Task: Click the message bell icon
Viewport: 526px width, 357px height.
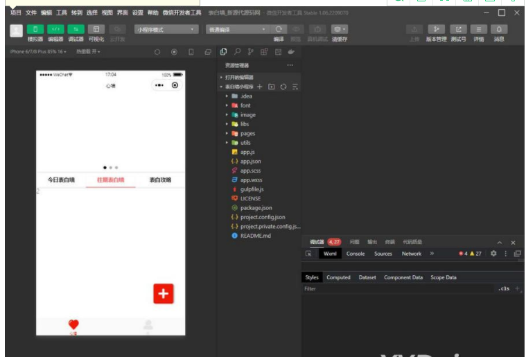Action: pyautogui.click(x=498, y=29)
